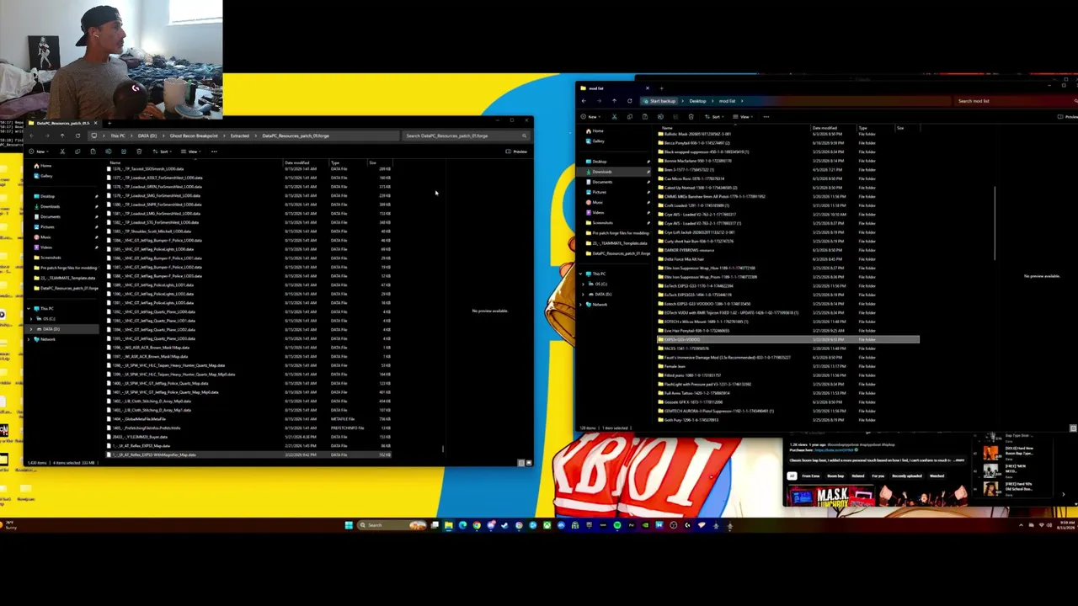Go up one folder in the mod list window
The image size is (1078, 606).
tap(614, 101)
